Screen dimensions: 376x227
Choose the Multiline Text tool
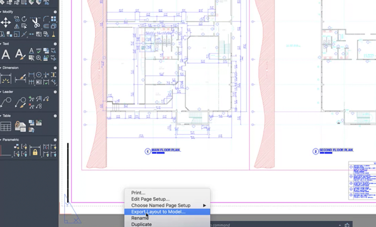[6, 54]
